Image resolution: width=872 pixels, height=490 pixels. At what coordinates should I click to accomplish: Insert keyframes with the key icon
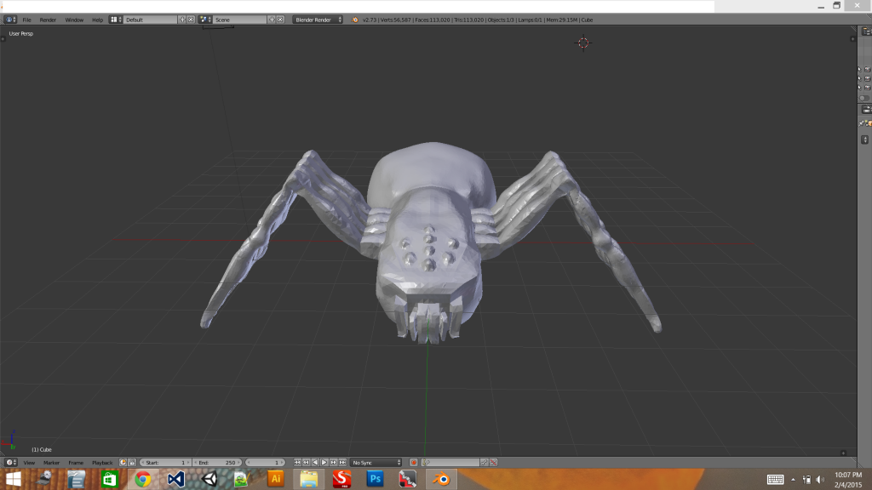click(484, 462)
